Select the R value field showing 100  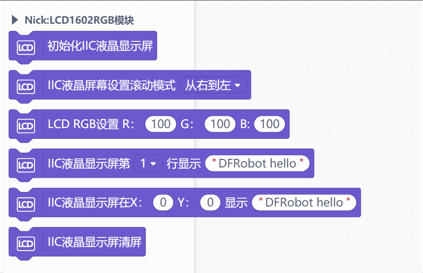point(161,124)
